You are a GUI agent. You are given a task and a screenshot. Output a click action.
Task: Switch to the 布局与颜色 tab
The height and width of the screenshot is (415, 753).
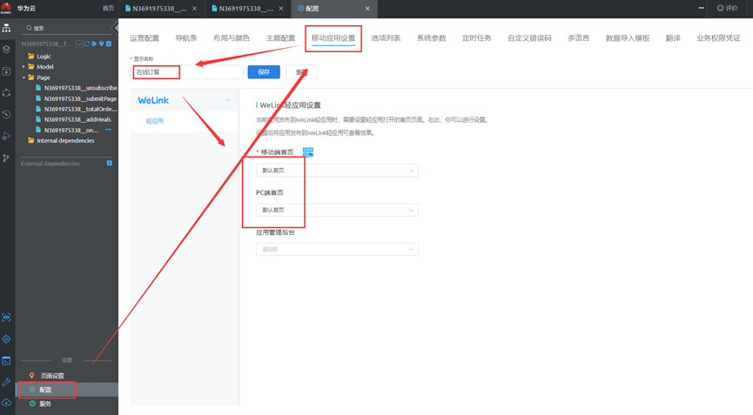click(x=232, y=38)
